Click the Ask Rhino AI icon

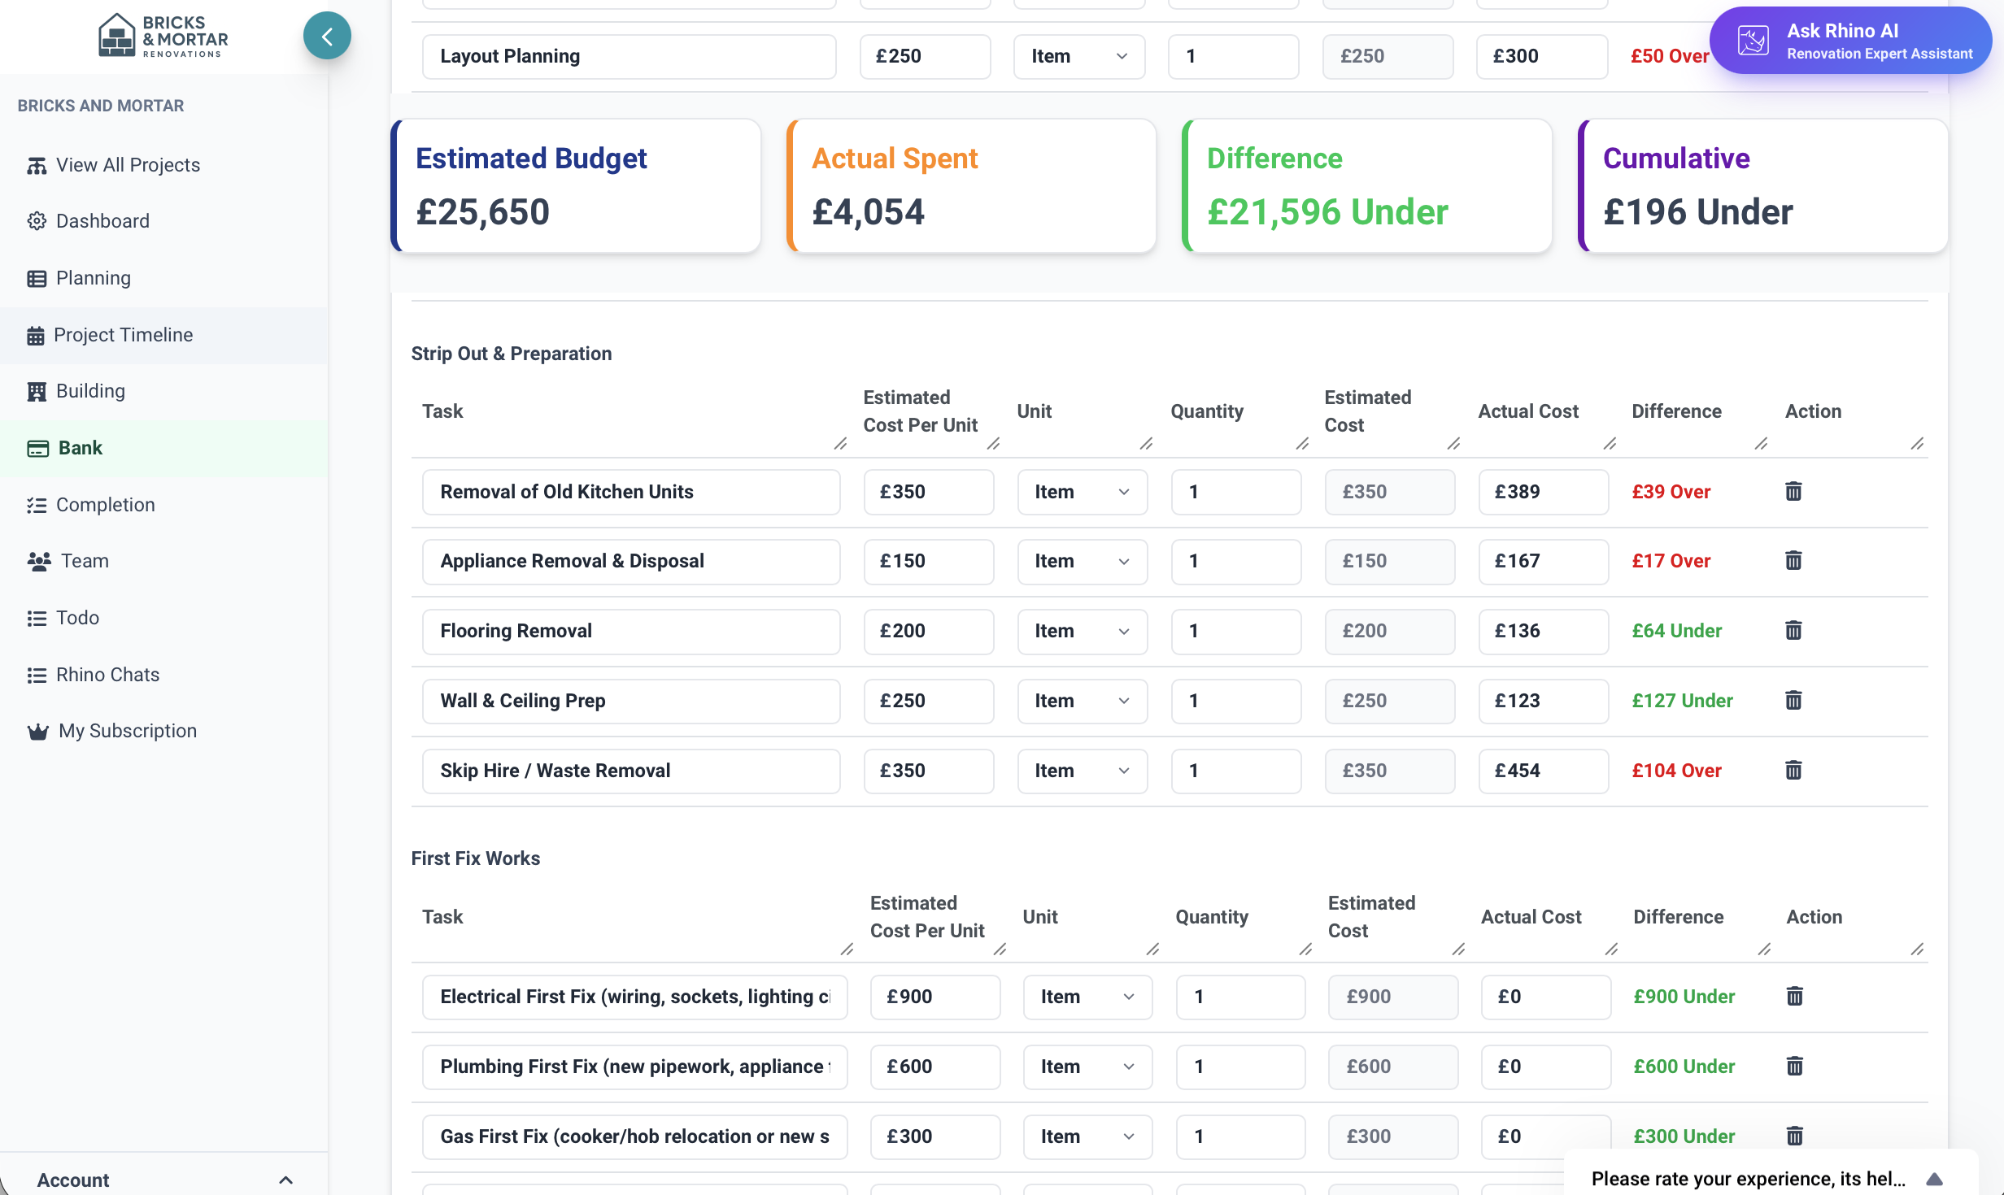click(x=1753, y=41)
